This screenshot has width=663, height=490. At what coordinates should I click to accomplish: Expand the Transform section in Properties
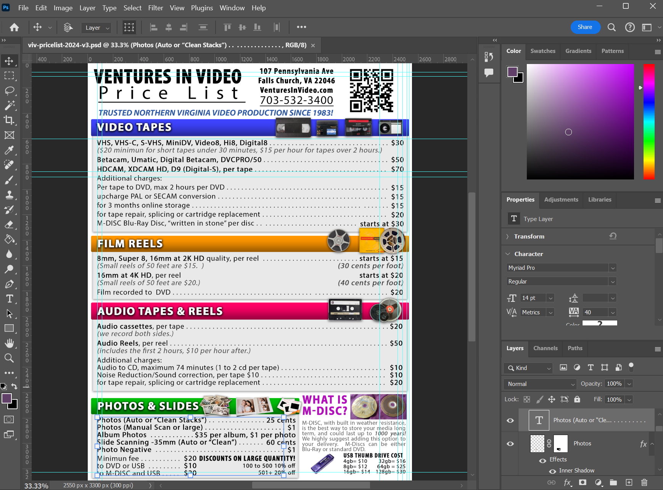coord(507,237)
